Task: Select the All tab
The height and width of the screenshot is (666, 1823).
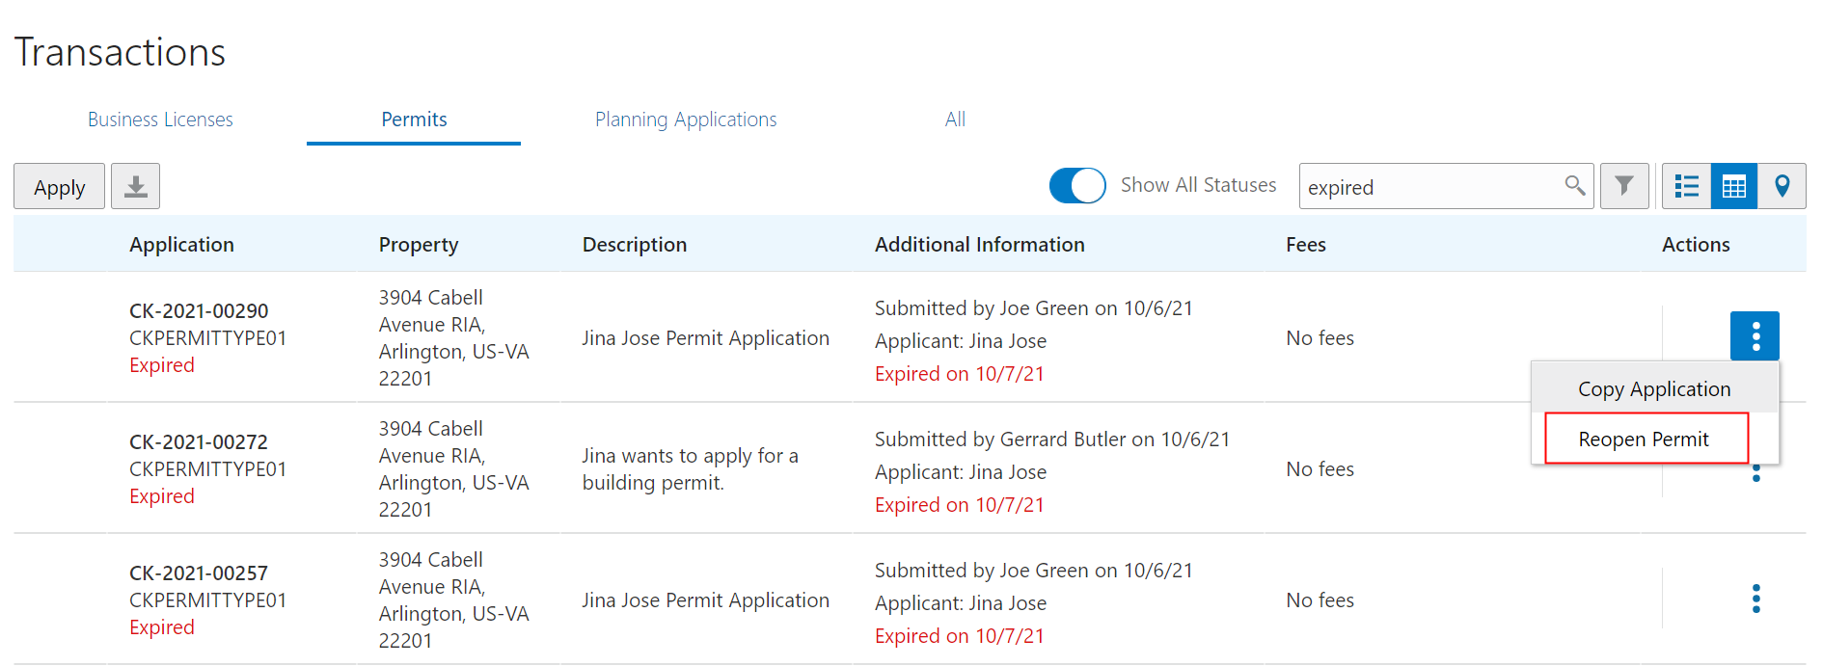Action: tap(955, 120)
